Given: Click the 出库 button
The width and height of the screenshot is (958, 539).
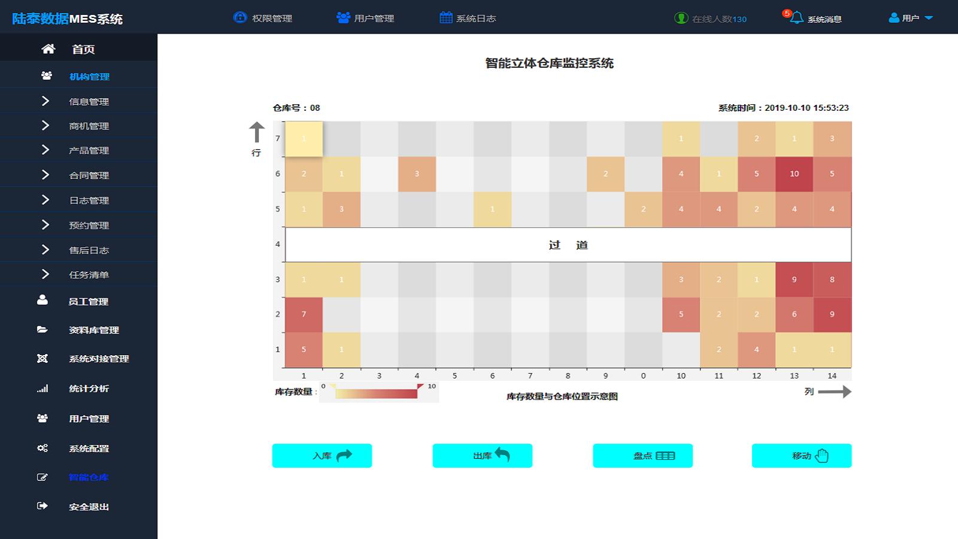Looking at the screenshot, I should [483, 456].
